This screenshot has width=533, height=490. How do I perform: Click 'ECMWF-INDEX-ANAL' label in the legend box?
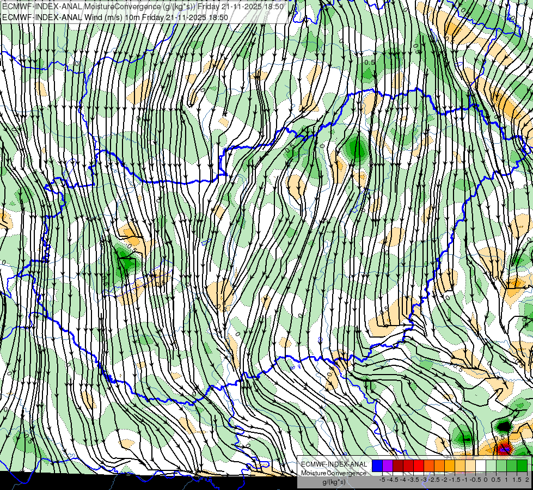click(334, 464)
